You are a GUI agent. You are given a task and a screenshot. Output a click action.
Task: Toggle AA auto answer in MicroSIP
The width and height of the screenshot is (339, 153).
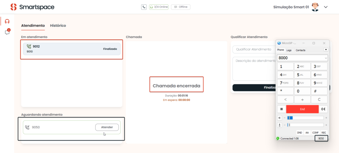pos(307,133)
